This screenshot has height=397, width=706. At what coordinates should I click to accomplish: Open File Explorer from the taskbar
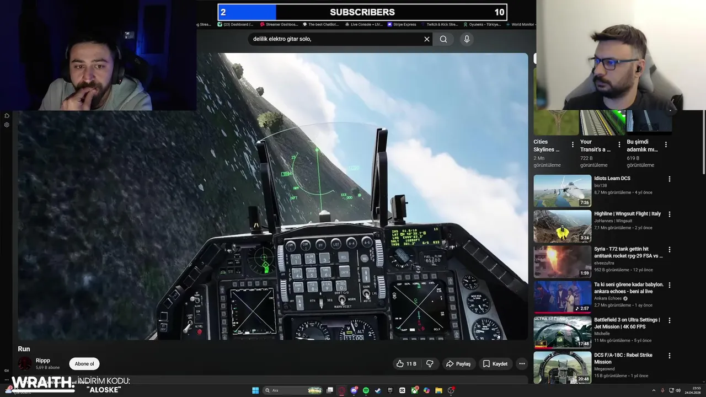pyautogui.click(x=438, y=390)
